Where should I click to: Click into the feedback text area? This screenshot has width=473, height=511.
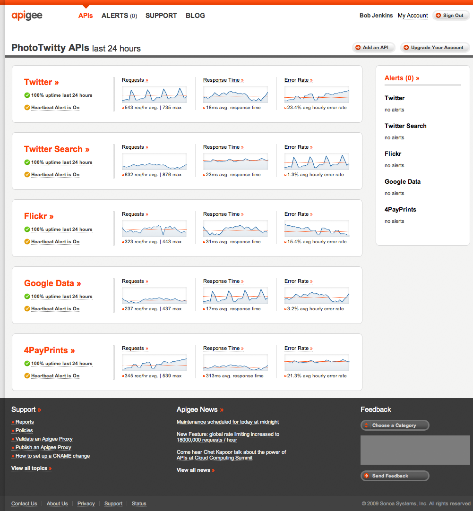pyautogui.click(x=415, y=450)
